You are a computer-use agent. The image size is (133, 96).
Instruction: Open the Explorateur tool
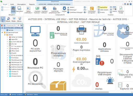19,10
